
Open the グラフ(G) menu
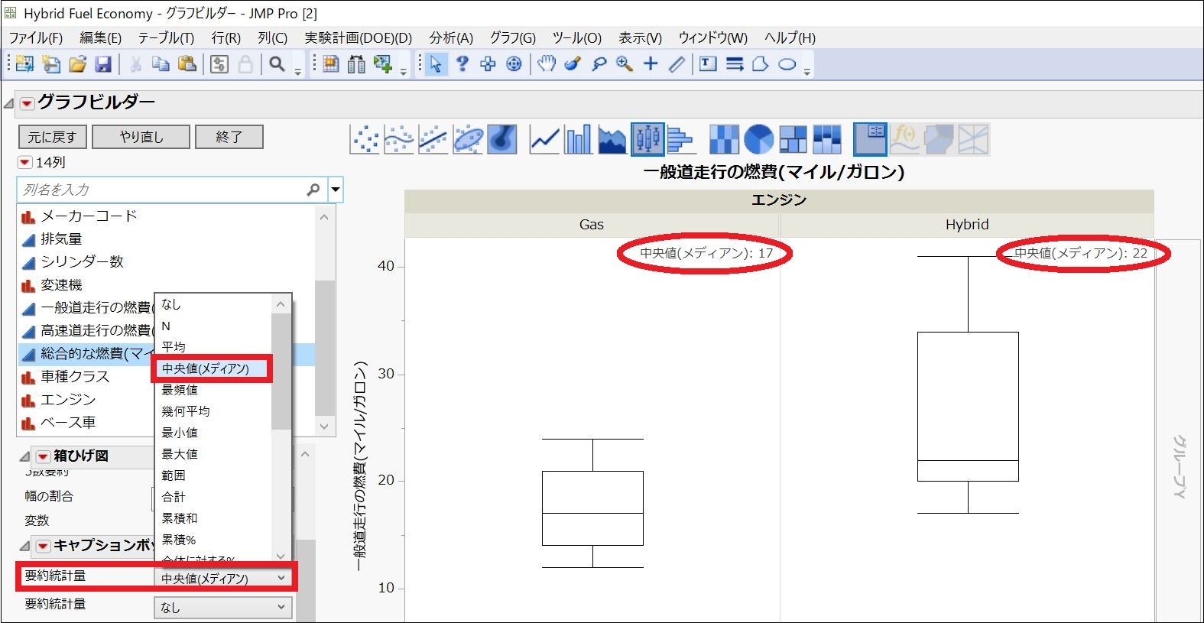point(513,37)
